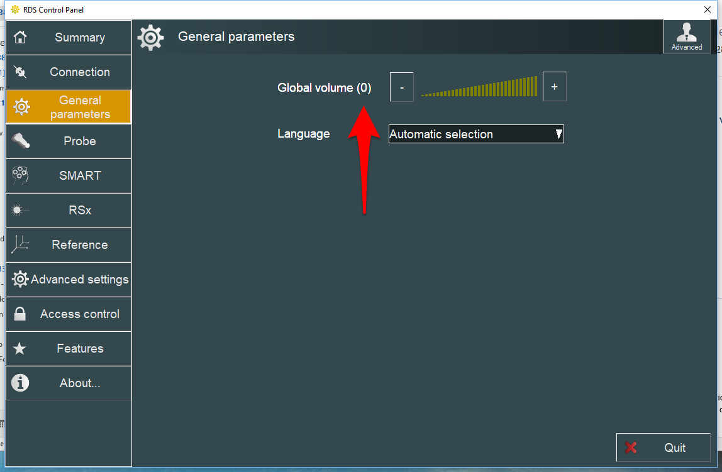Click the global volume level bar
Viewport: 722px width, 472px height.
click(479, 87)
